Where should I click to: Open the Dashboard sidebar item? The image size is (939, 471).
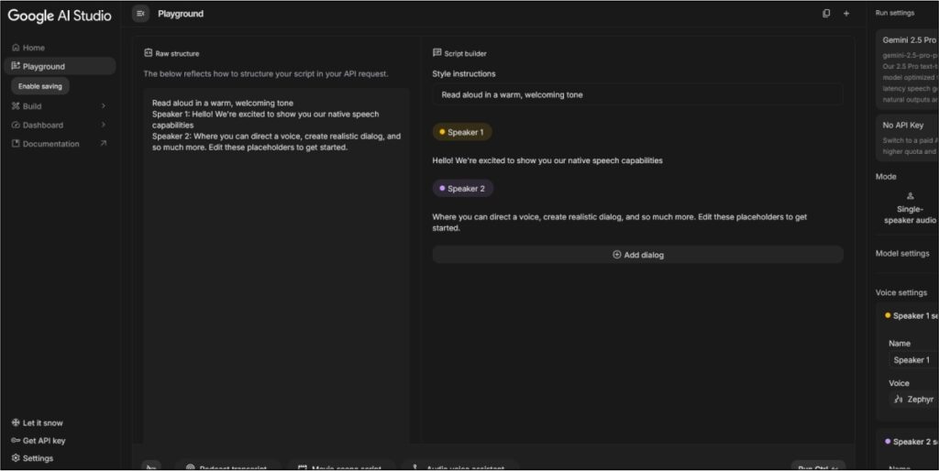pyautogui.click(x=60, y=126)
